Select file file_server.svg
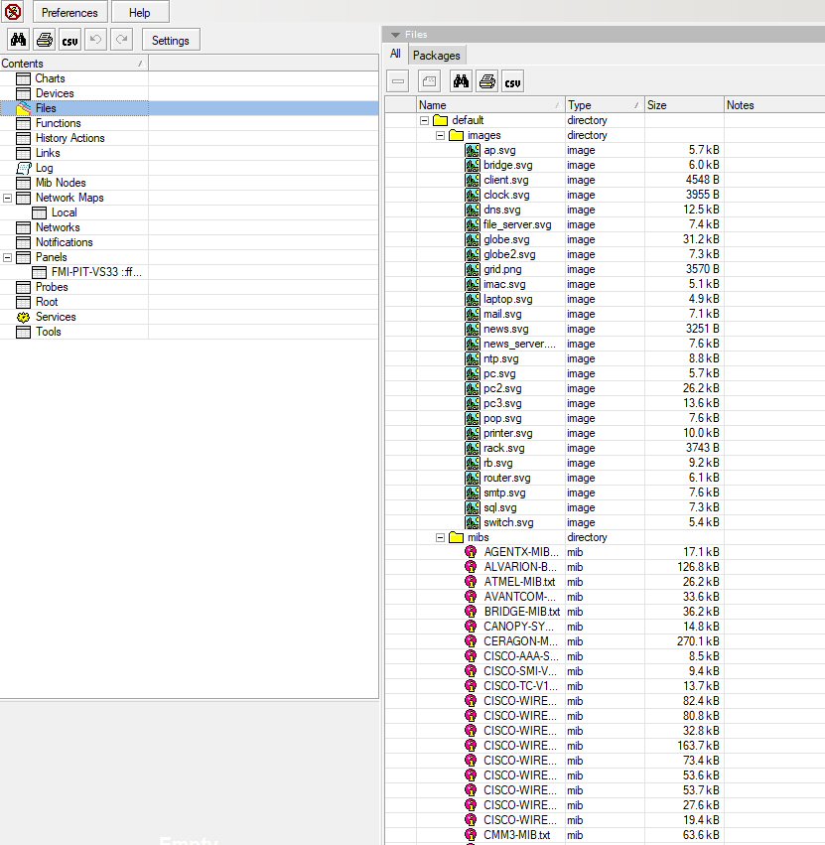Image resolution: width=825 pixels, height=845 pixels. click(517, 224)
